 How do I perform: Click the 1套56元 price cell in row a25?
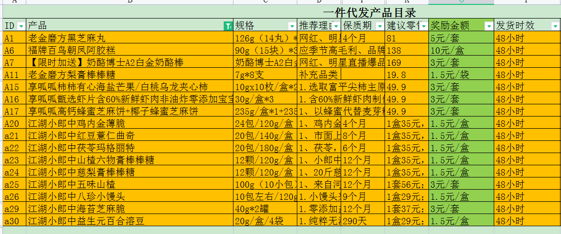click(x=407, y=184)
